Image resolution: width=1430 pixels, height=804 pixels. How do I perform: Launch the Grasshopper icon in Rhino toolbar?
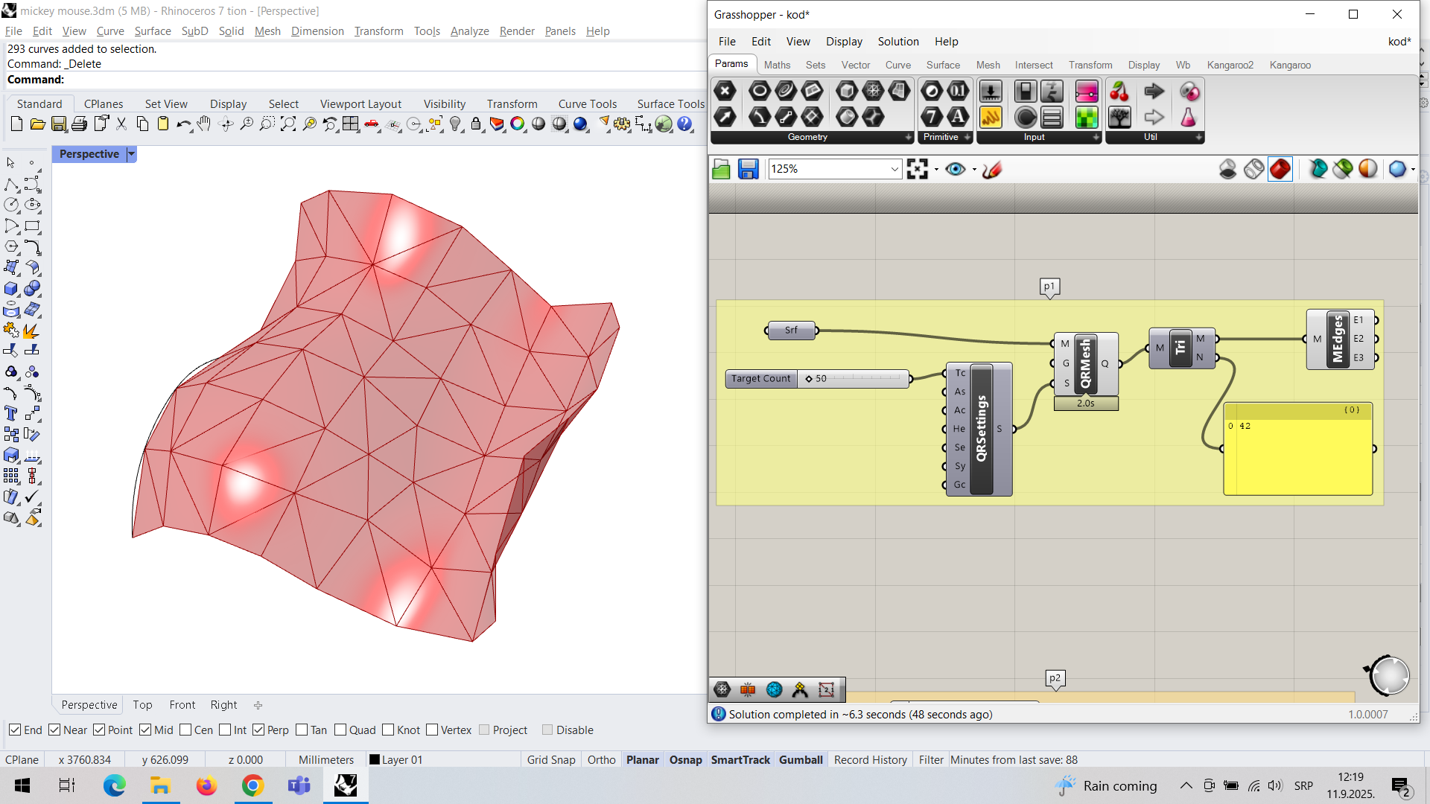[664, 124]
